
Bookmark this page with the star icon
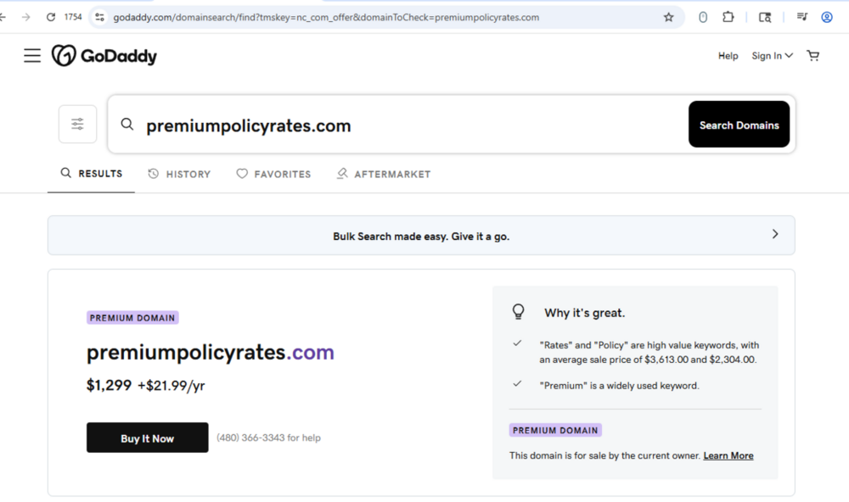[668, 17]
